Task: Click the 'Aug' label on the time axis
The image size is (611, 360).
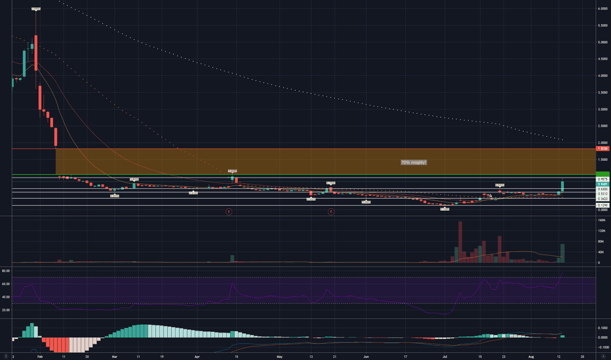Action: (x=531, y=356)
